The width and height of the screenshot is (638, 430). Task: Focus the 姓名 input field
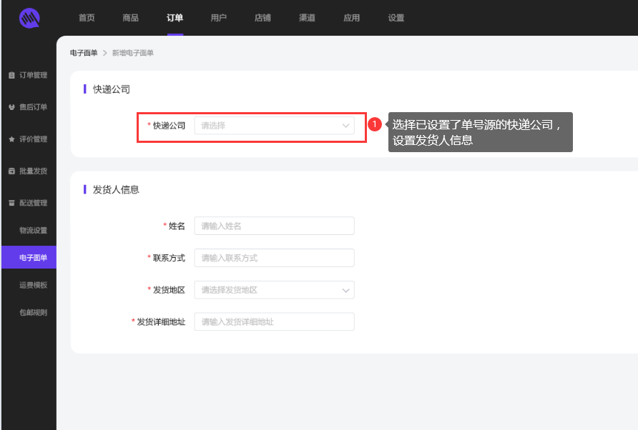(x=274, y=226)
